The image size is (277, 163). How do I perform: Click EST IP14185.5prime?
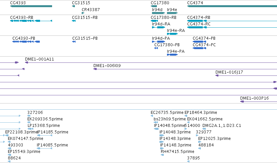pyautogui.click(x=53, y=132)
